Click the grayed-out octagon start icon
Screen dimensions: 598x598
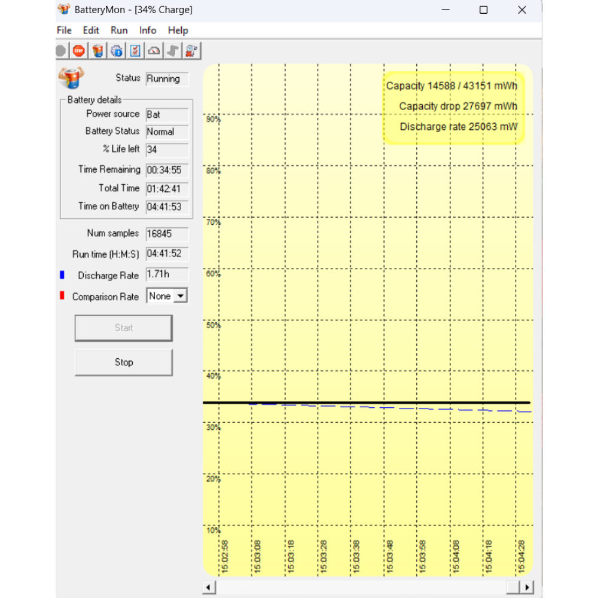(x=60, y=51)
